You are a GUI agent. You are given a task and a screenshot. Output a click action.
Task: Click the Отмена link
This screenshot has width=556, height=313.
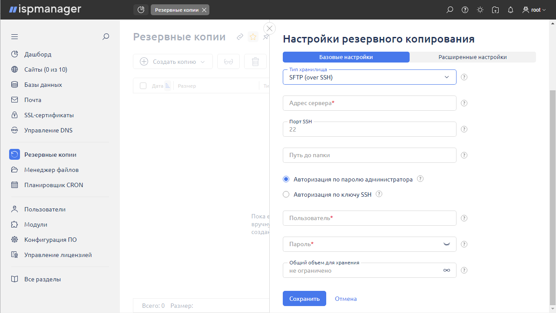pyautogui.click(x=346, y=299)
